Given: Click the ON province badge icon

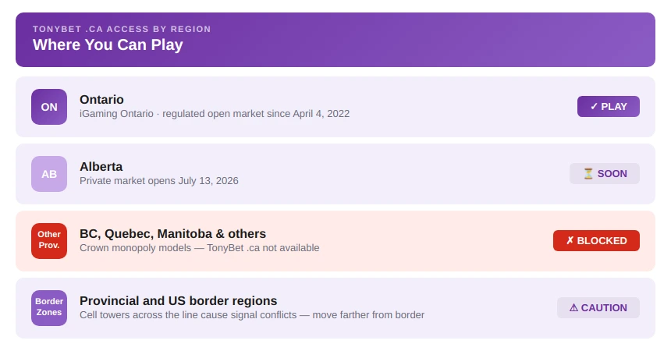Looking at the screenshot, I should 49,107.
